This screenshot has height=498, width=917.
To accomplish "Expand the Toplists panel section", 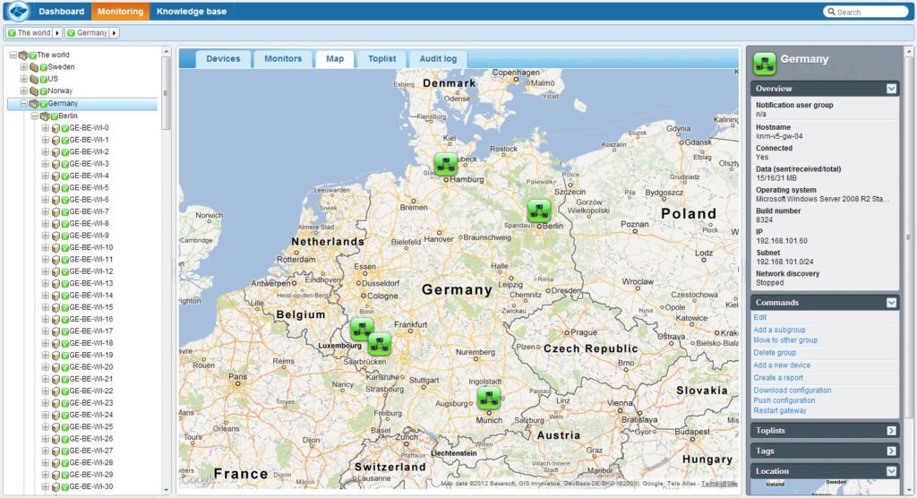I will click(891, 431).
